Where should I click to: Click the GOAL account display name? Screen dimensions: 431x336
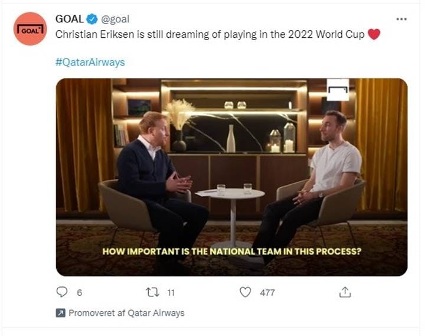(x=69, y=19)
